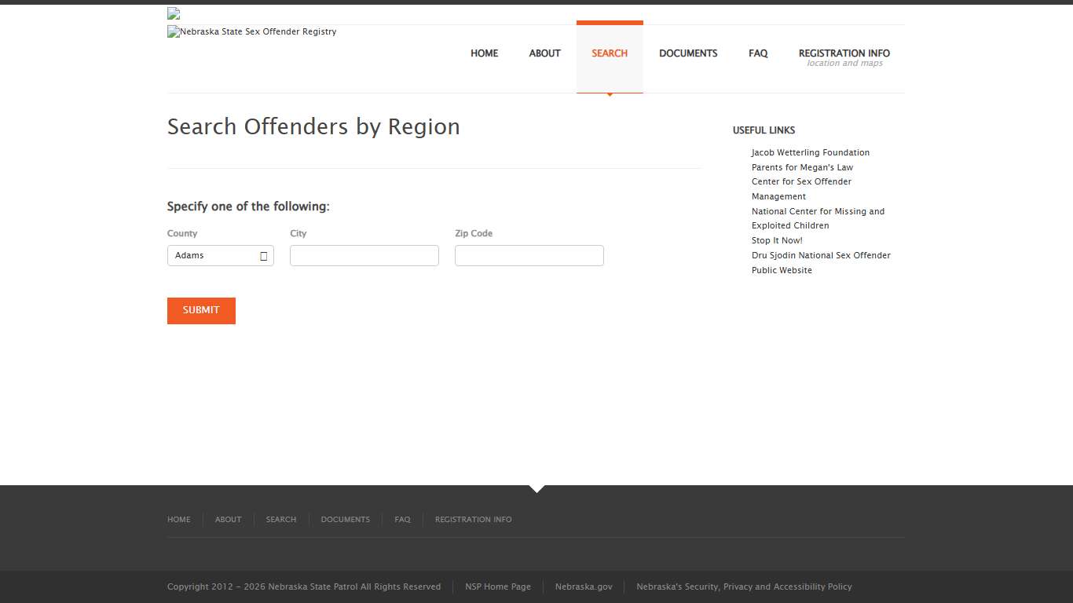
Task: Click the broken image icon above the logo
Action: point(172,13)
